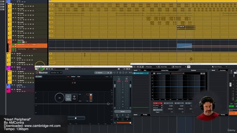Screen dimensions: 237x133
Task: Click the Synths magenta color swatch
Action: (9, 68)
